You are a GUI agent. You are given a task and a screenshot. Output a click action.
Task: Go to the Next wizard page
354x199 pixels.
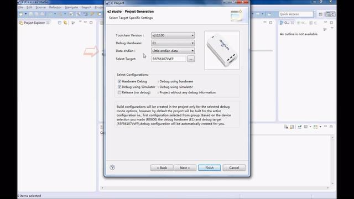point(185,167)
